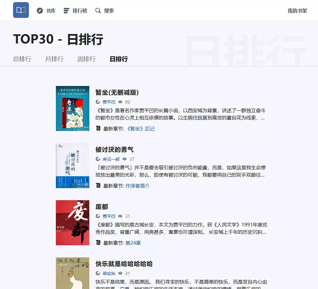Viewport: 318px width, 289px height.
Task: Click chapter icon beside 《暂坐》后记
Action: [x=98, y=129]
